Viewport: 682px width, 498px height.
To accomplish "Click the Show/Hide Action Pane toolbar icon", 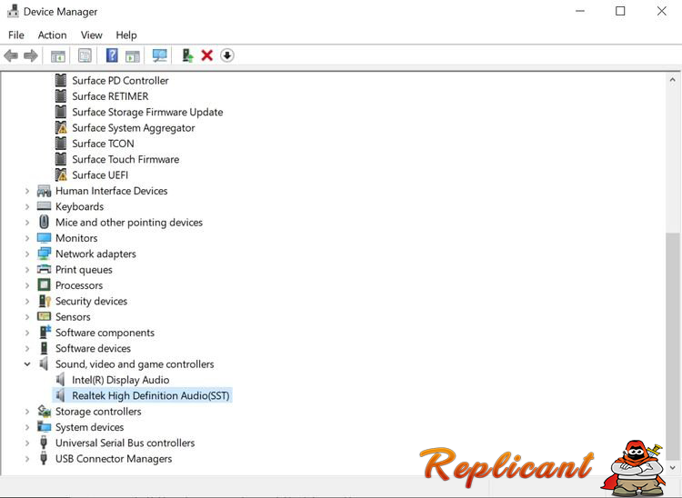I will pyautogui.click(x=132, y=55).
